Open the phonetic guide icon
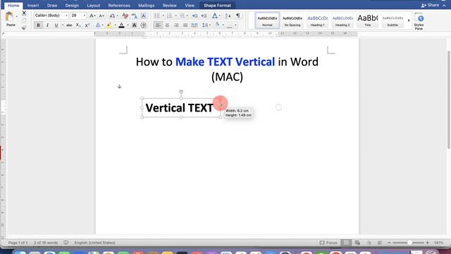Image resolution: width=451 pixels, height=254 pixels. coord(134,16)
